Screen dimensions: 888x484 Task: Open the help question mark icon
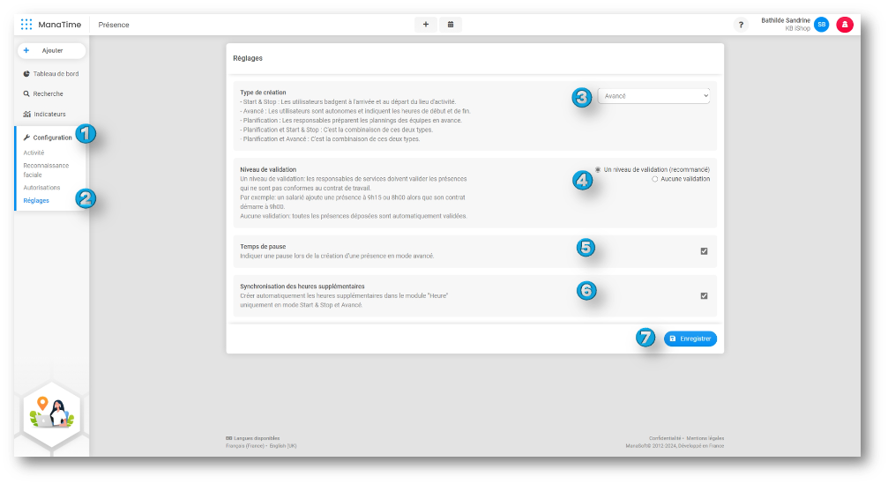tap(741, 25)
